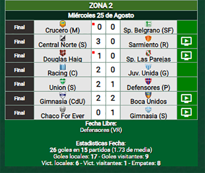The height and width of the screenshot is (173, 205).
Task: Open video for Central Norte vs Sarmiento
Action: point(186,41)
